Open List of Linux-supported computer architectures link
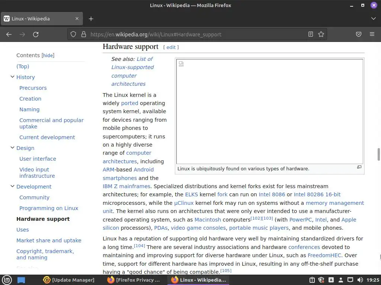381x285 pixels. pyautogui.click(x=132, y=72)
